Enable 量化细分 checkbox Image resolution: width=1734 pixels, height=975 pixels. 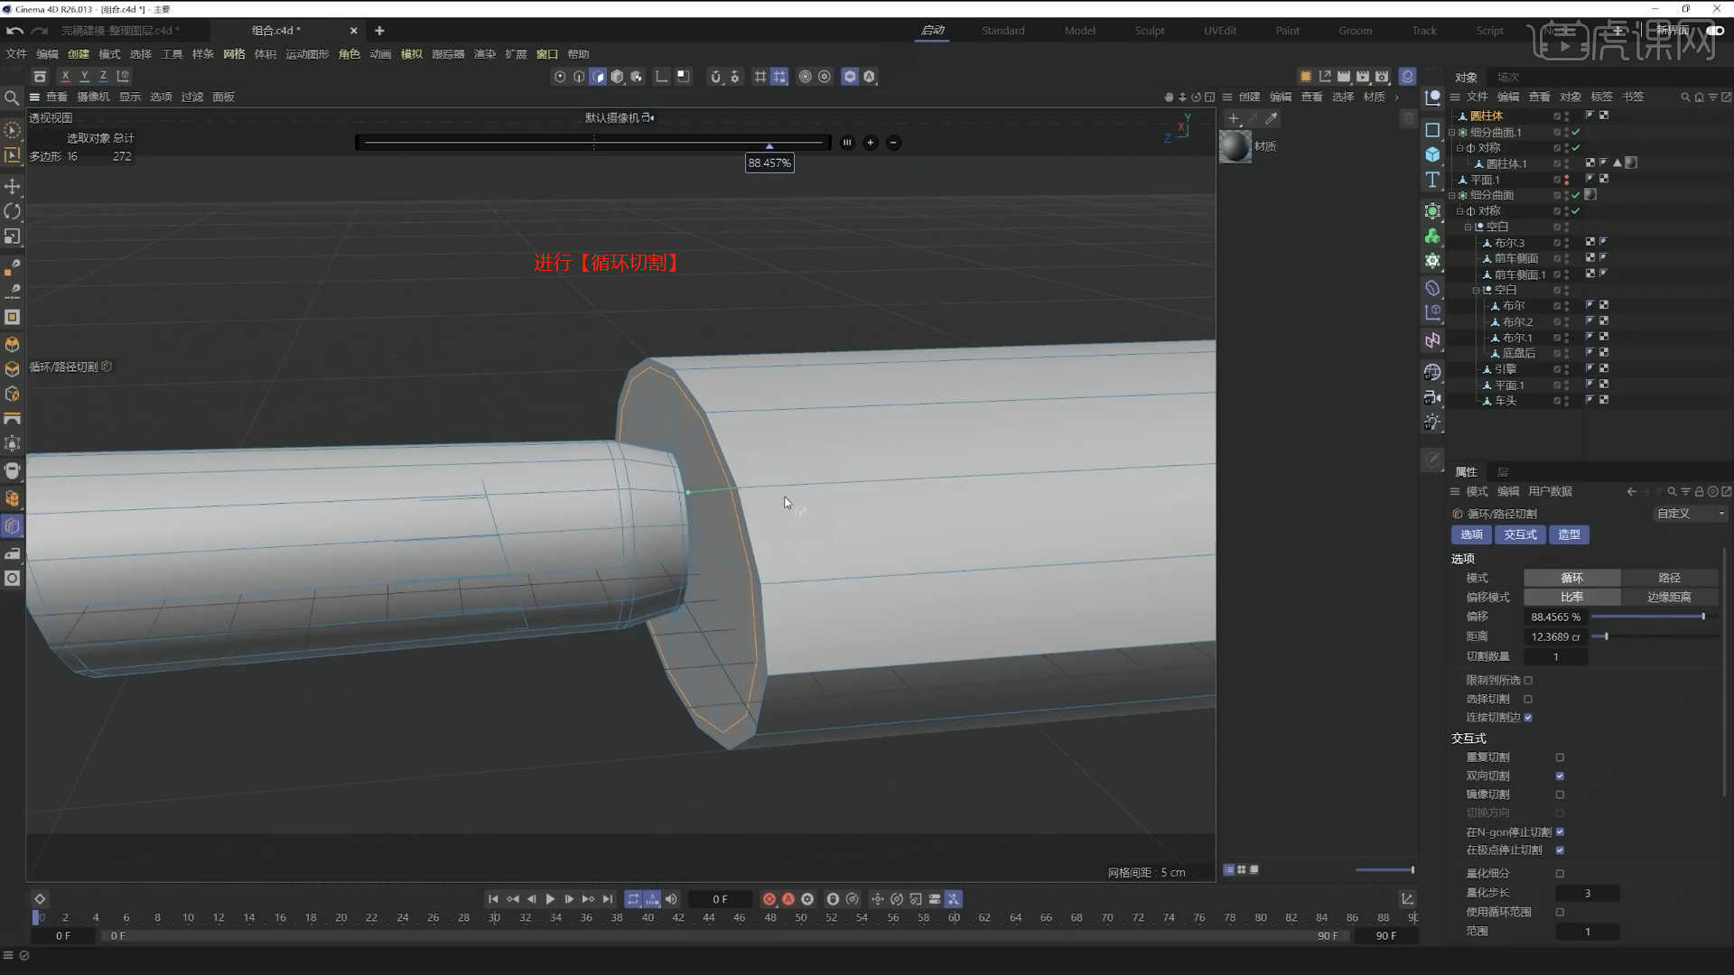tap(1560, 874)
